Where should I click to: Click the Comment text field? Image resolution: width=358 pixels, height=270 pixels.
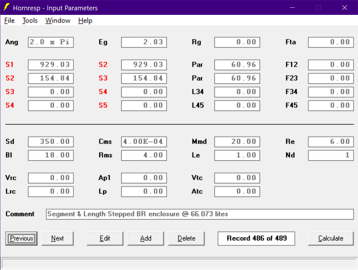200,214
